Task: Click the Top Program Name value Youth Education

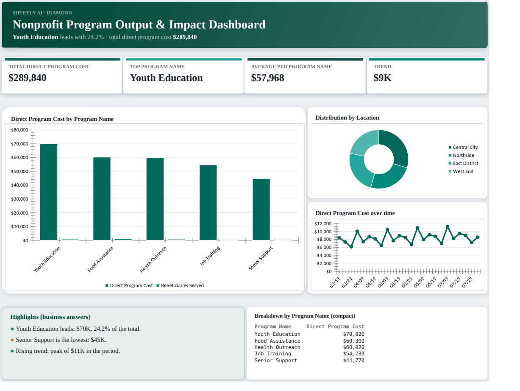Action: pyautogui.click(x=166, y=78)
